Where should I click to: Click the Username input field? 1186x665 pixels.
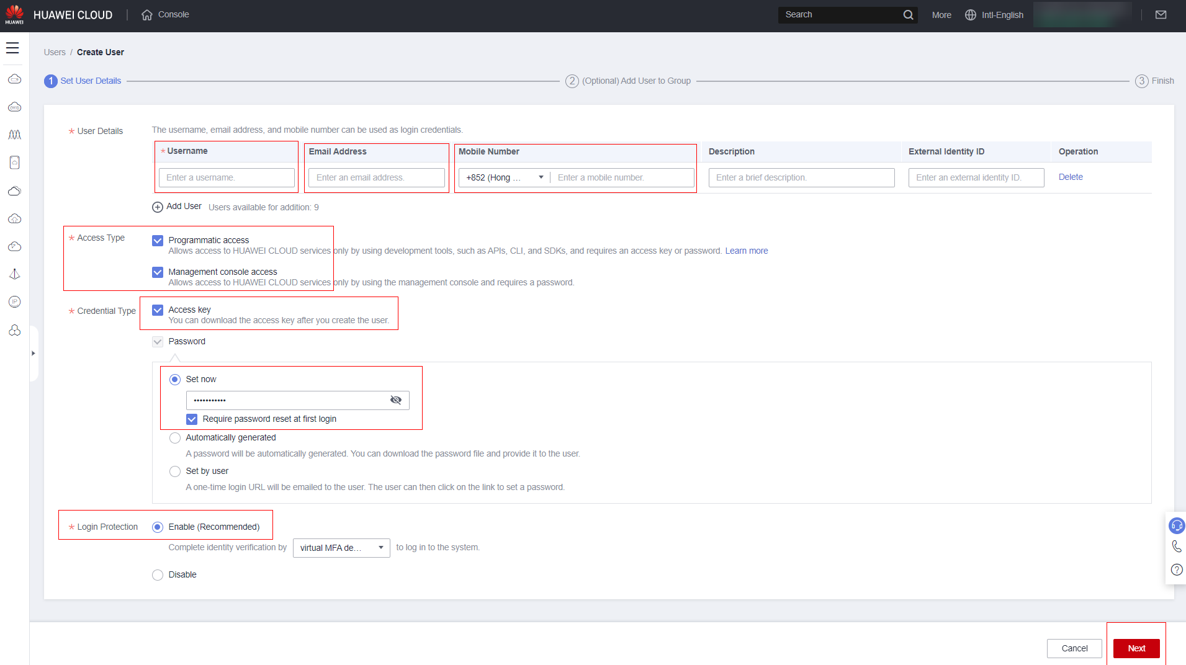[227, 177]
